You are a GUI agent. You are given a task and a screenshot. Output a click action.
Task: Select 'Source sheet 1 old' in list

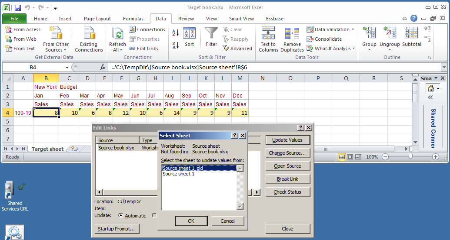[199, 168]
